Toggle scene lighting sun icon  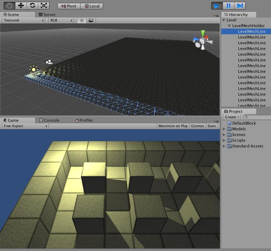82,20
